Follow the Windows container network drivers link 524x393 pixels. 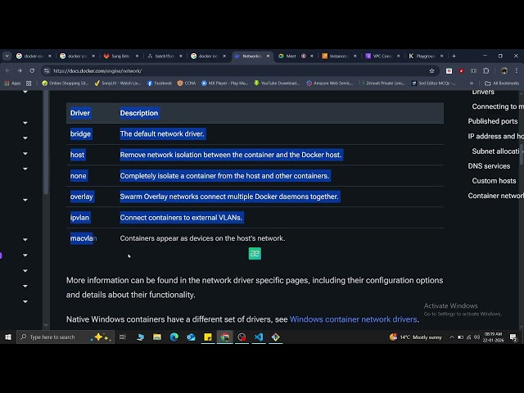[x=353, y=319]
